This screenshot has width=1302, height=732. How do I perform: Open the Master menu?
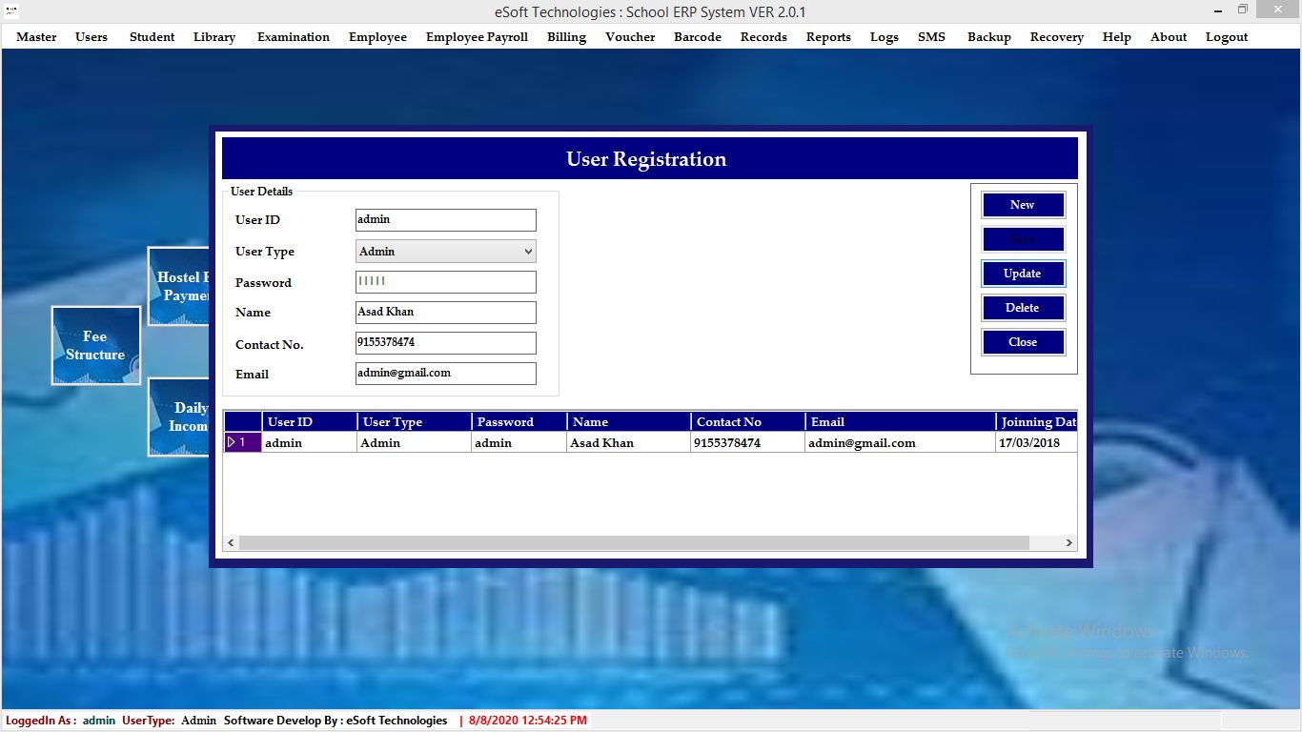[x=36, y=37]
